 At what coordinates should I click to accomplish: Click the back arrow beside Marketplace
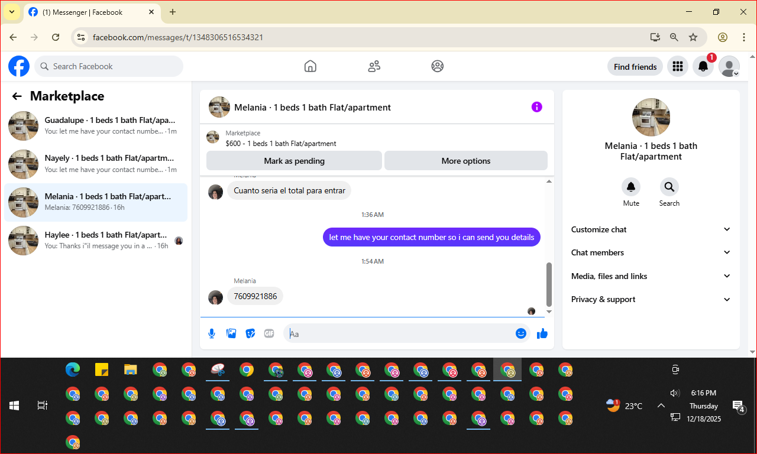17,96
